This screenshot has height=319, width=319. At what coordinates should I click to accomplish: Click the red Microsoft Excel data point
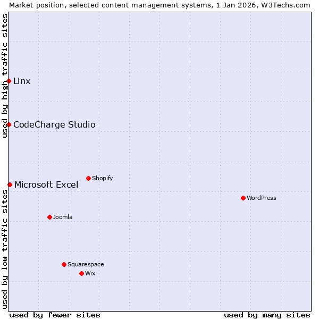pyautogui.click(x=10, y=184)
